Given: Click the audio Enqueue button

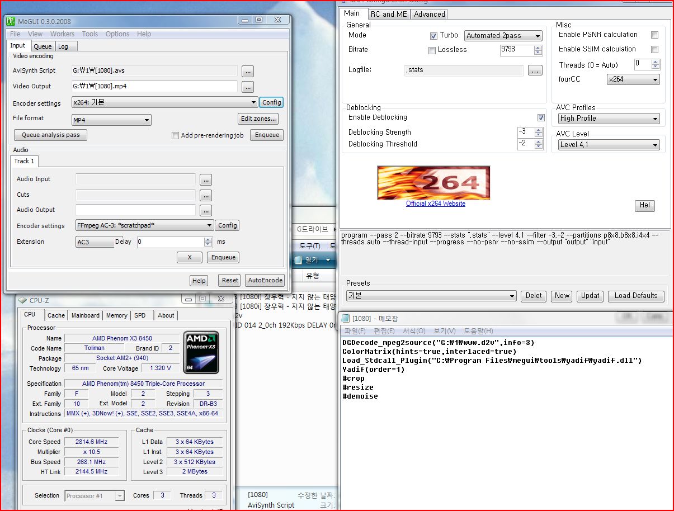Looking at the screenshot, I should point(223,258).
